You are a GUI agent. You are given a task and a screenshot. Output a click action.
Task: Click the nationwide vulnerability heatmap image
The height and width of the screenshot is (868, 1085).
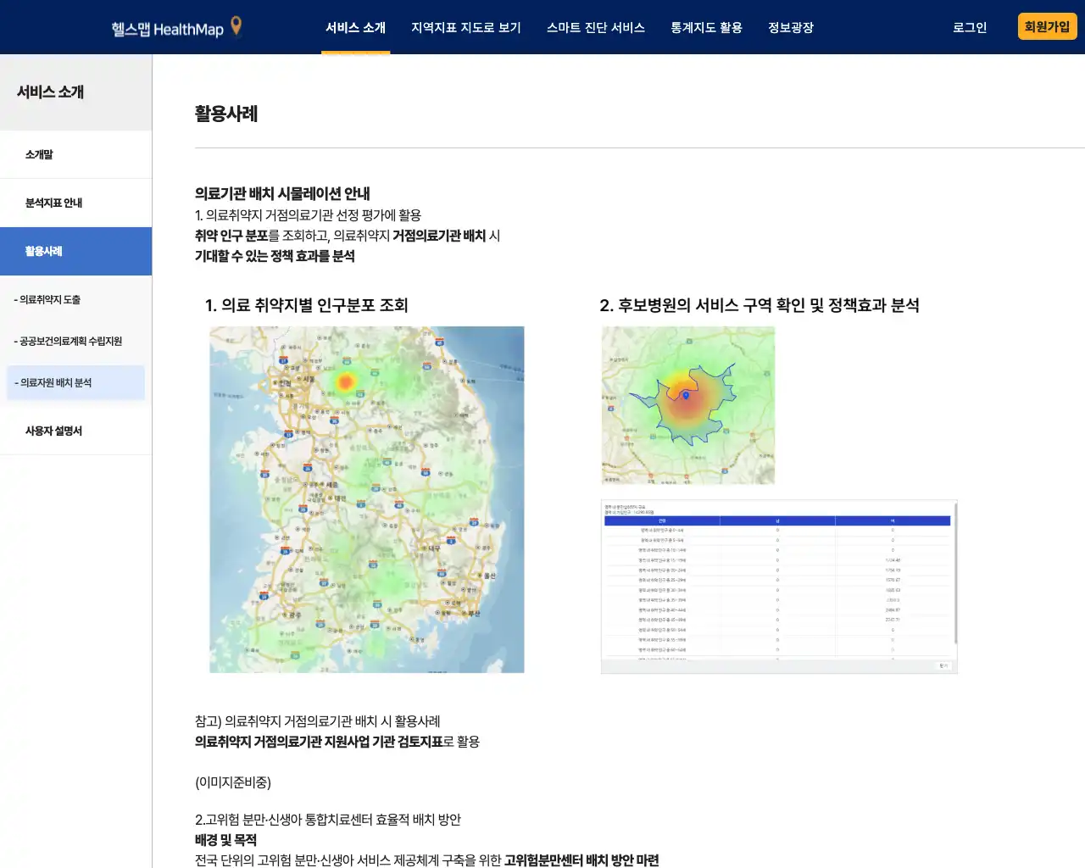(367, 500)
